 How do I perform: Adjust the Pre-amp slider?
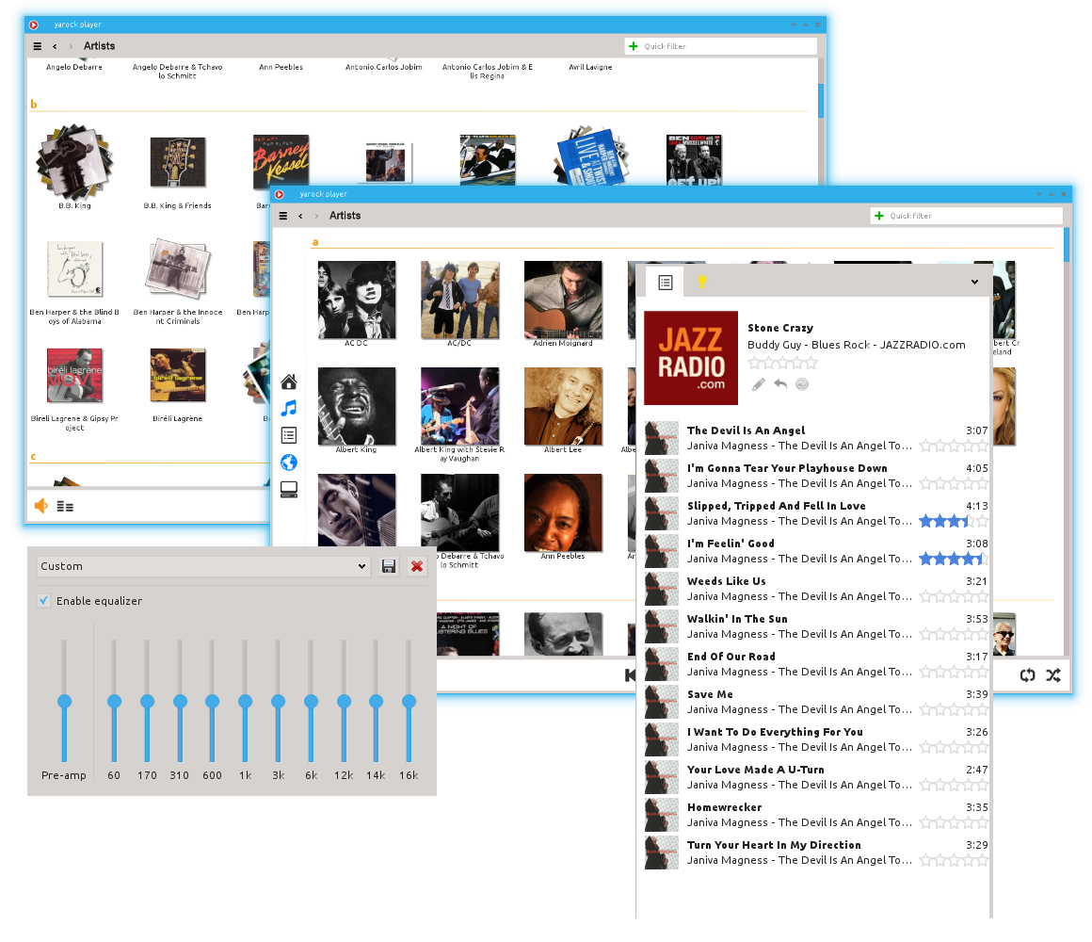[x=64, y=701]
